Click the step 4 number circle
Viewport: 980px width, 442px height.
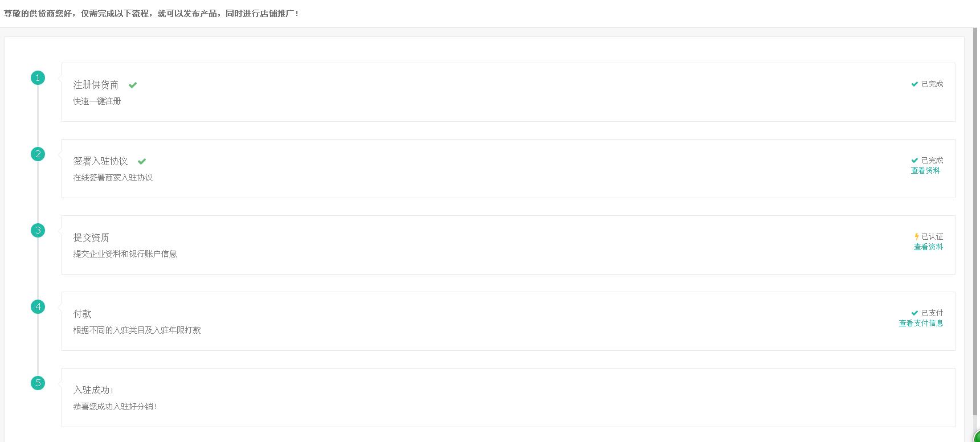coord(38,306)
